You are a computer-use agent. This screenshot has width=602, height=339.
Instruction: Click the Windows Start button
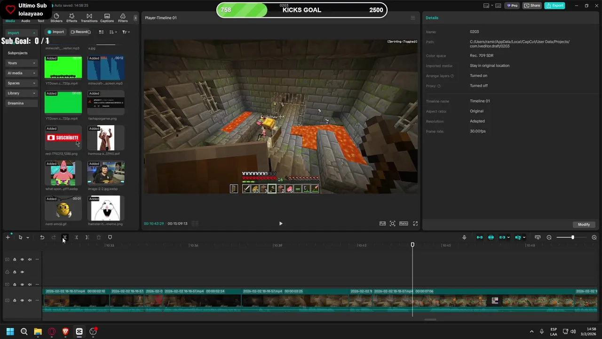tap(10, 331)
